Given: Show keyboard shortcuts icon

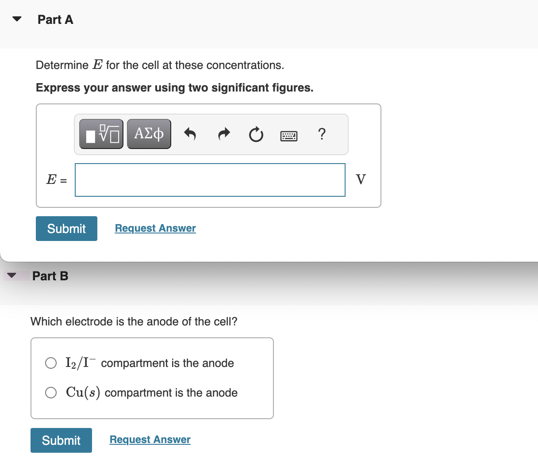Looking at the screenshot, I should point(289,136).
